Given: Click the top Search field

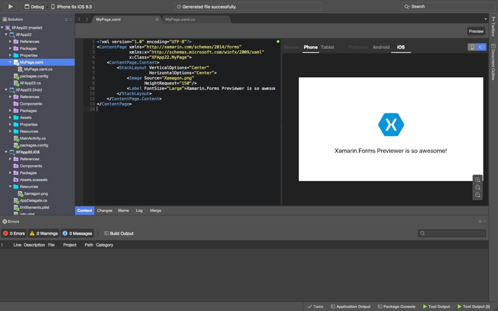Looking at the screenshot, I should 448,6.
